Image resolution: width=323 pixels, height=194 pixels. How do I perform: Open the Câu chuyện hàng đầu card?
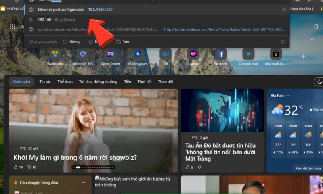pos(39,183)
